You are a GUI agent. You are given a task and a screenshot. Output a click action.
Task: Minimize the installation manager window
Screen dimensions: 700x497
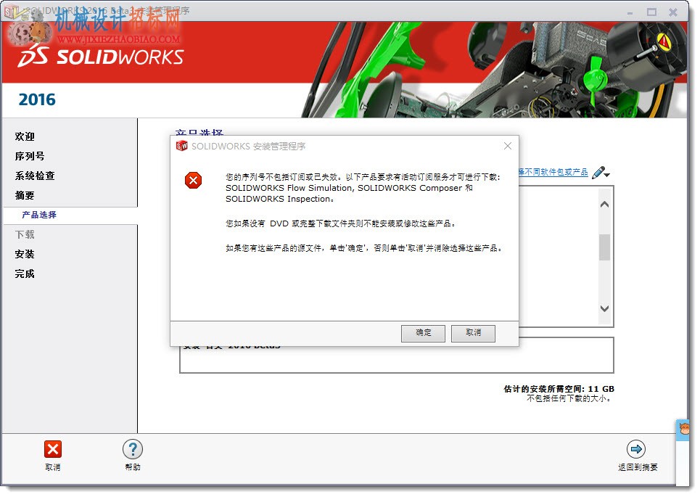630,12
